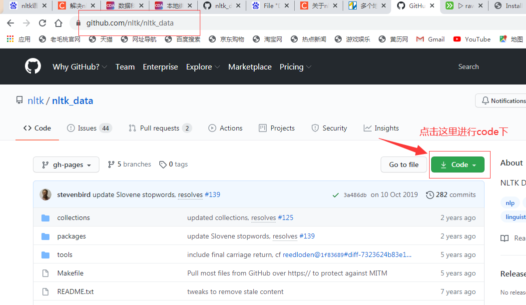
Task: Click the nlp topic tag
Action: 510,203
